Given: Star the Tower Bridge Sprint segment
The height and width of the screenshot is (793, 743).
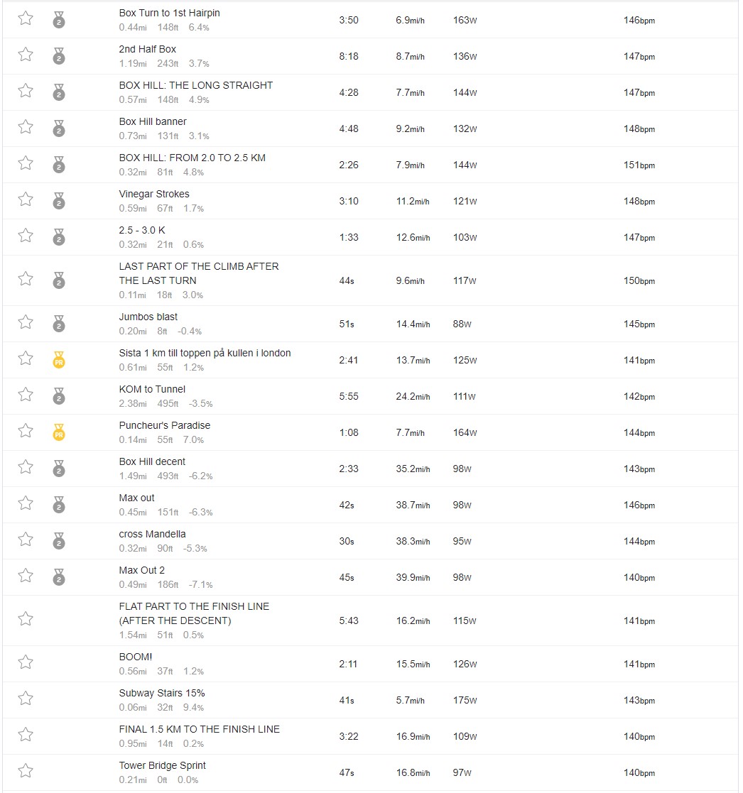Looking at the screenshot, I should (x=26, y=771).
